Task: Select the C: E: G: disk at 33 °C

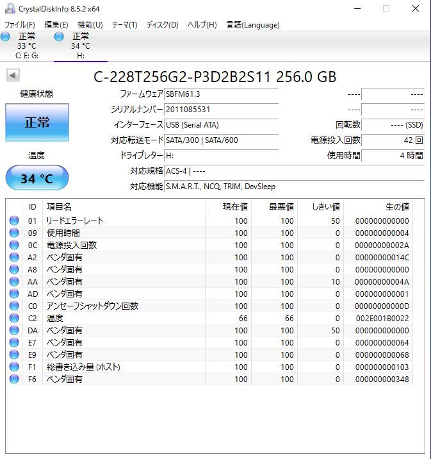Action: click(27, 46)
